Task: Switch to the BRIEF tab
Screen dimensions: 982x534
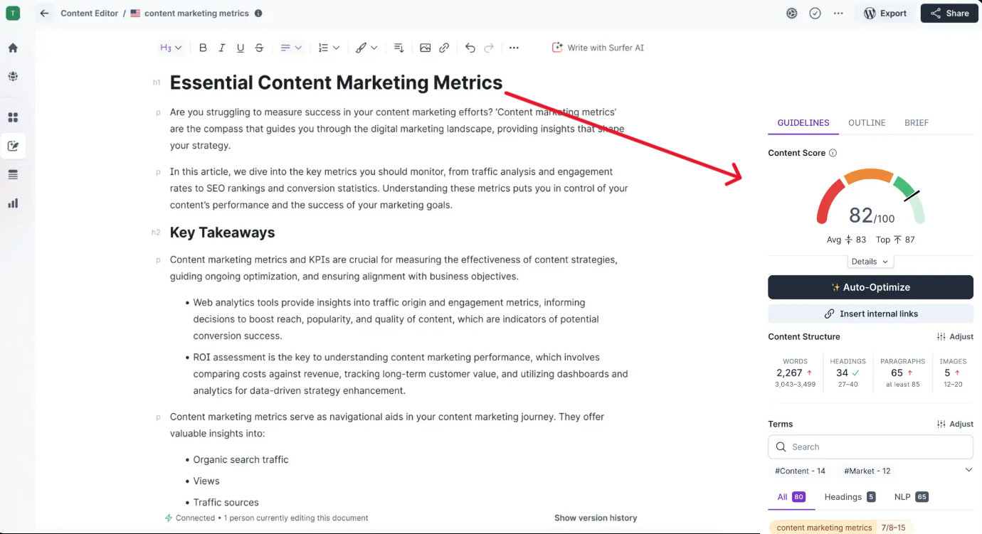Action: point(917,123)
